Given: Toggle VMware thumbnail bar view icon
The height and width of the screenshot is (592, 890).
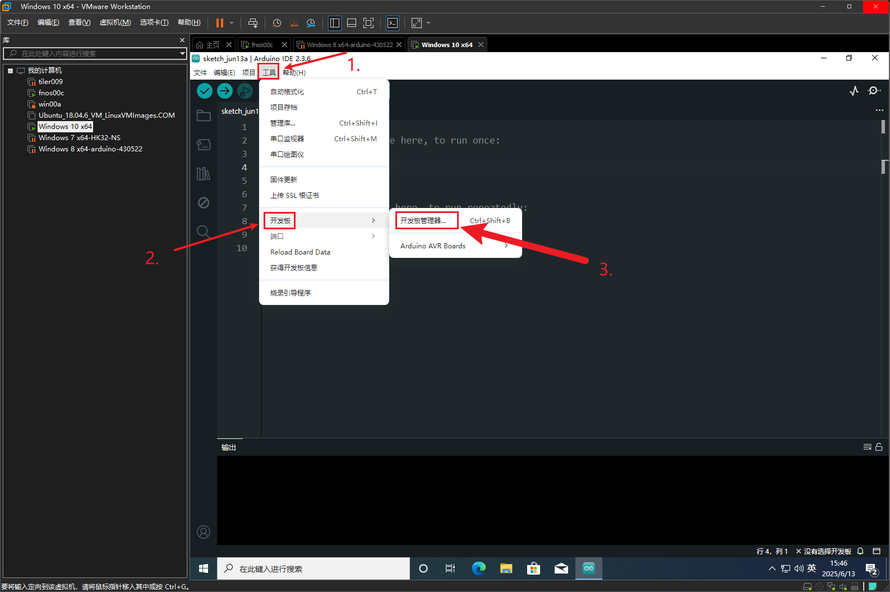Looking at the screenshot, I should pyautogui.click(x=352, y=23).
